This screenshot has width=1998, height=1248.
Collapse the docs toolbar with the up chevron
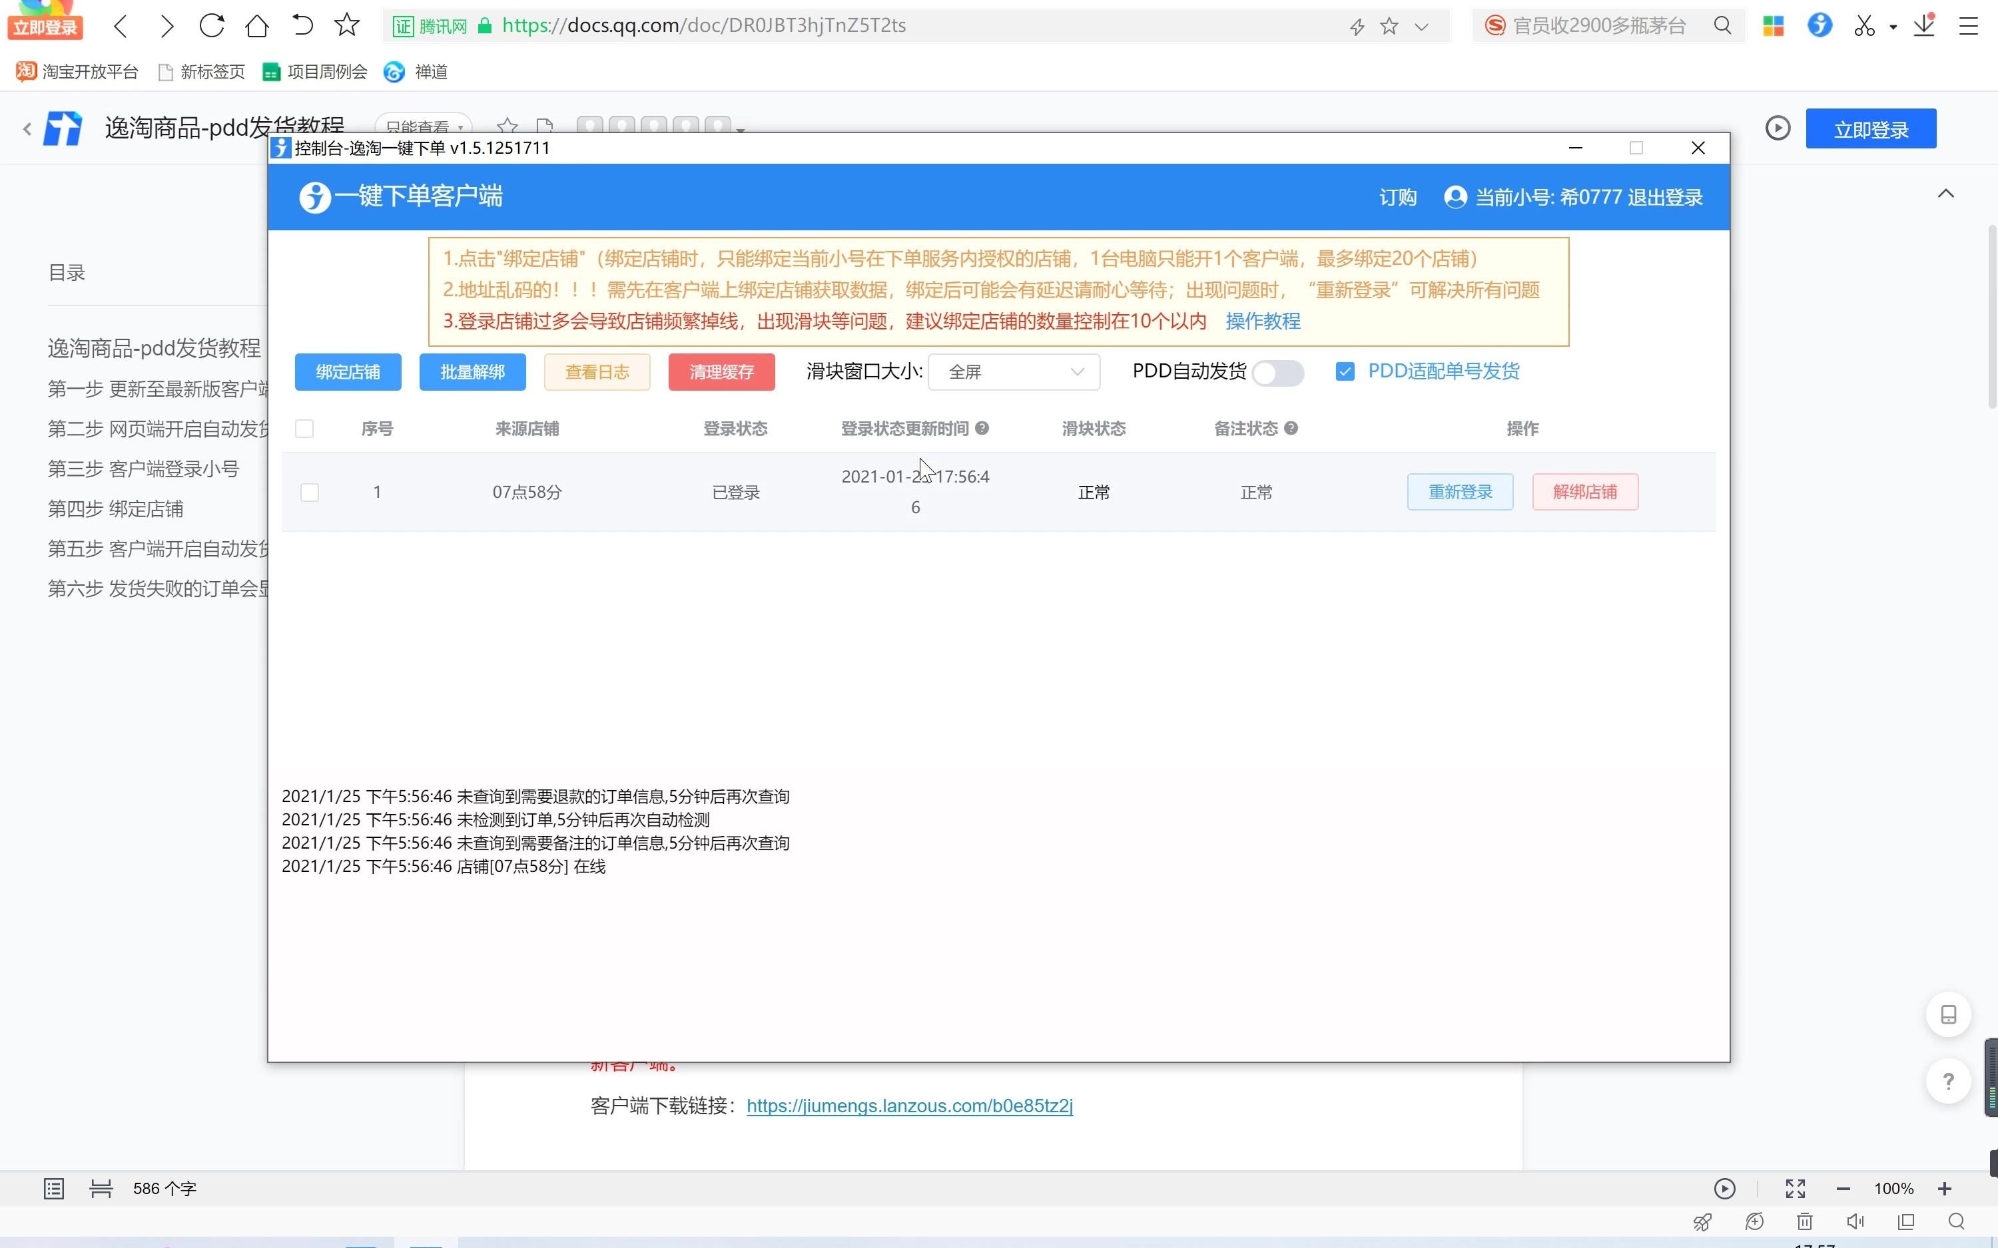(x=1946, y=193)
